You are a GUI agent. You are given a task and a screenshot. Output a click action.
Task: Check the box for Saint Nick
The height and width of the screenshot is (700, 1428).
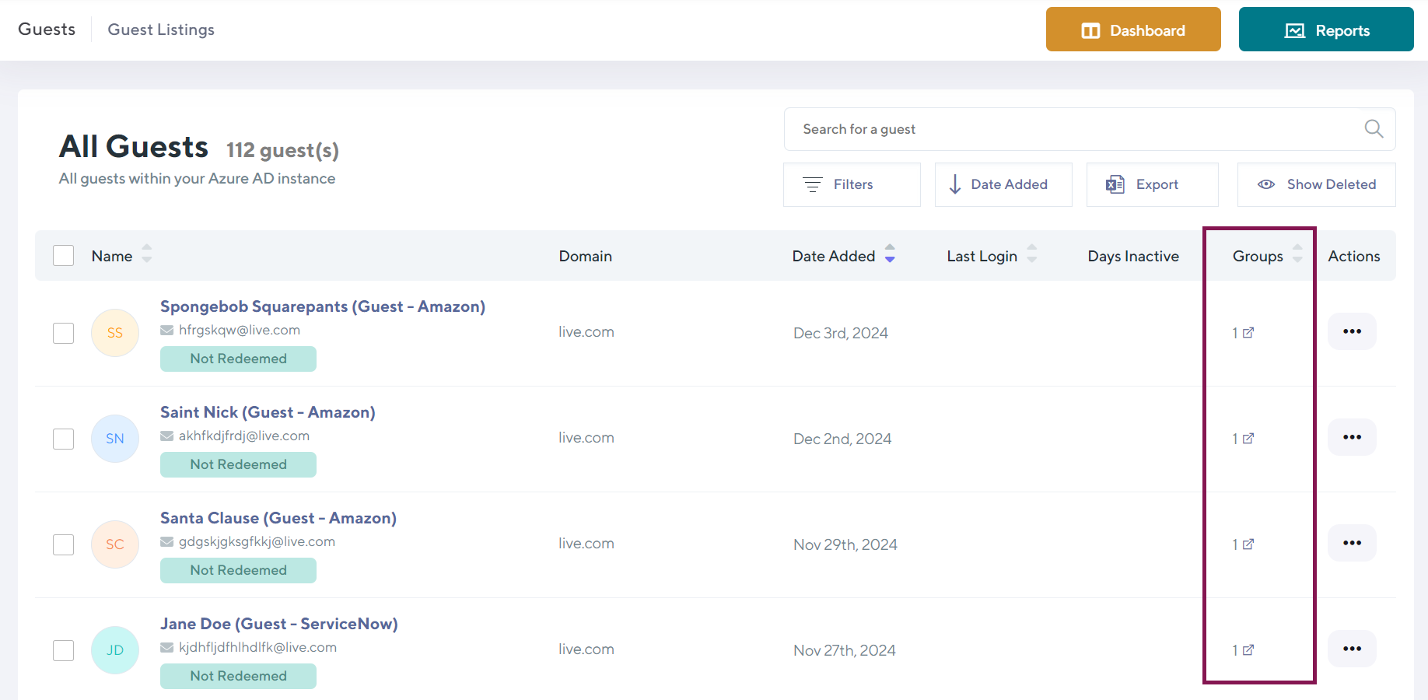[x=64, y=439]
